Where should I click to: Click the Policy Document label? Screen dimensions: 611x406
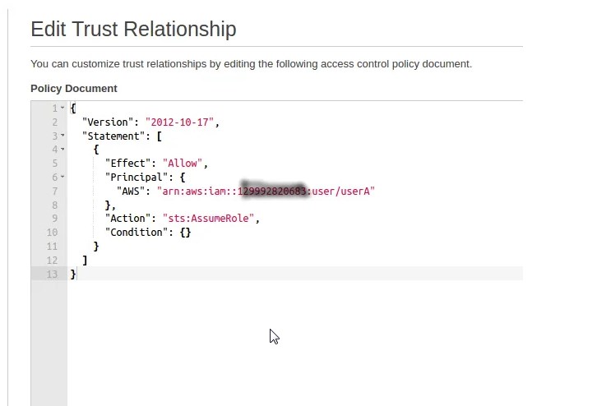tap(74, 88)
